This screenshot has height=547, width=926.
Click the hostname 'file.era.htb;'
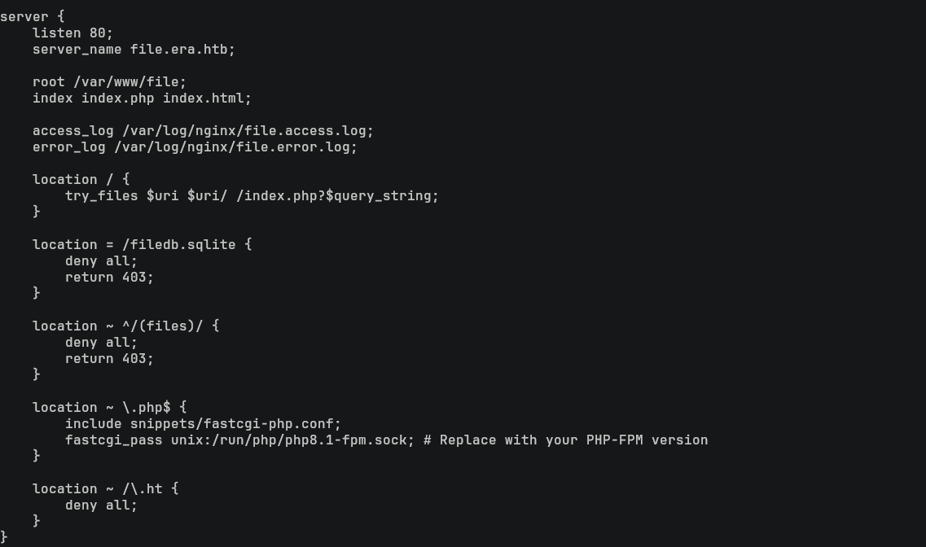[x=182, y=49]
